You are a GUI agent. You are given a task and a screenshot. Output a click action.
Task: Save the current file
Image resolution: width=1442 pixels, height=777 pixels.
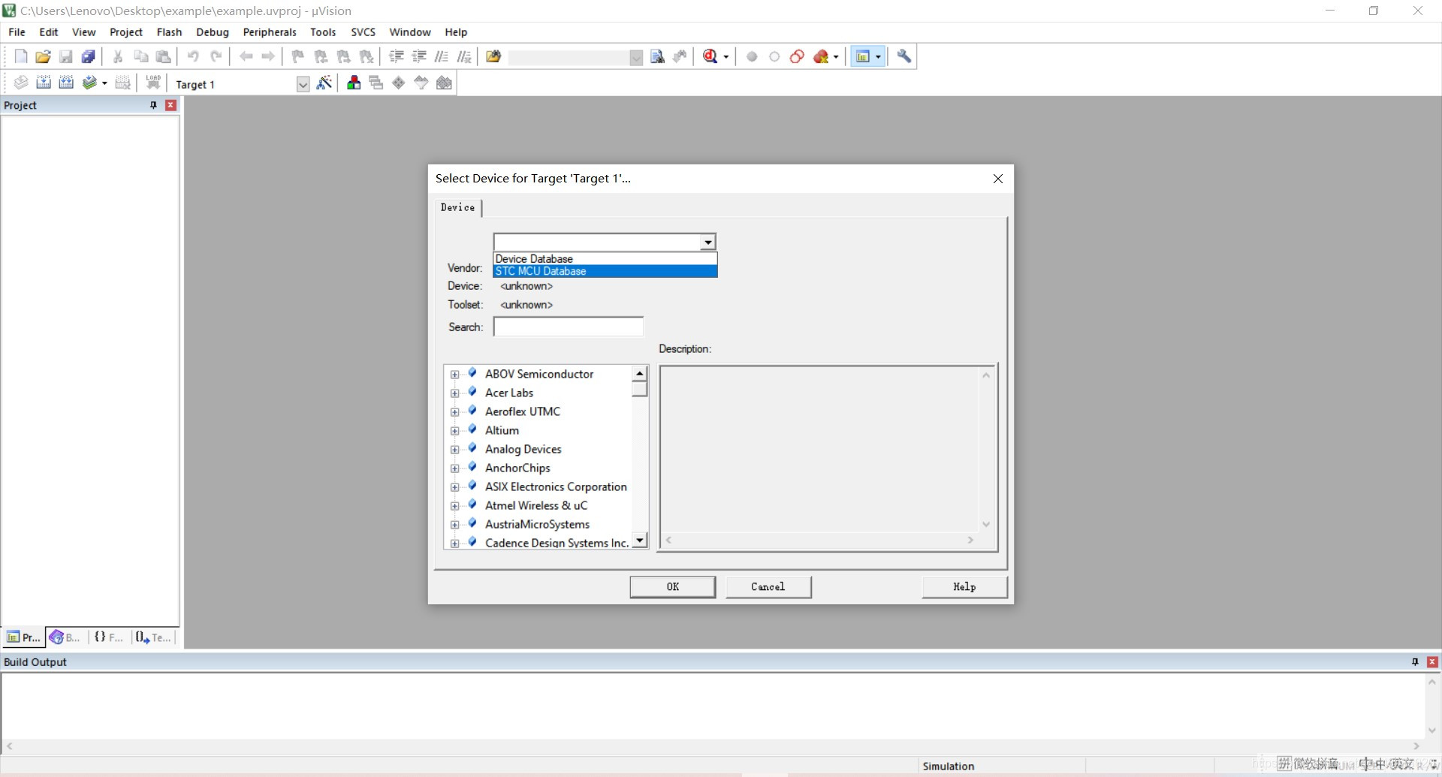click(x=66, y=56)
